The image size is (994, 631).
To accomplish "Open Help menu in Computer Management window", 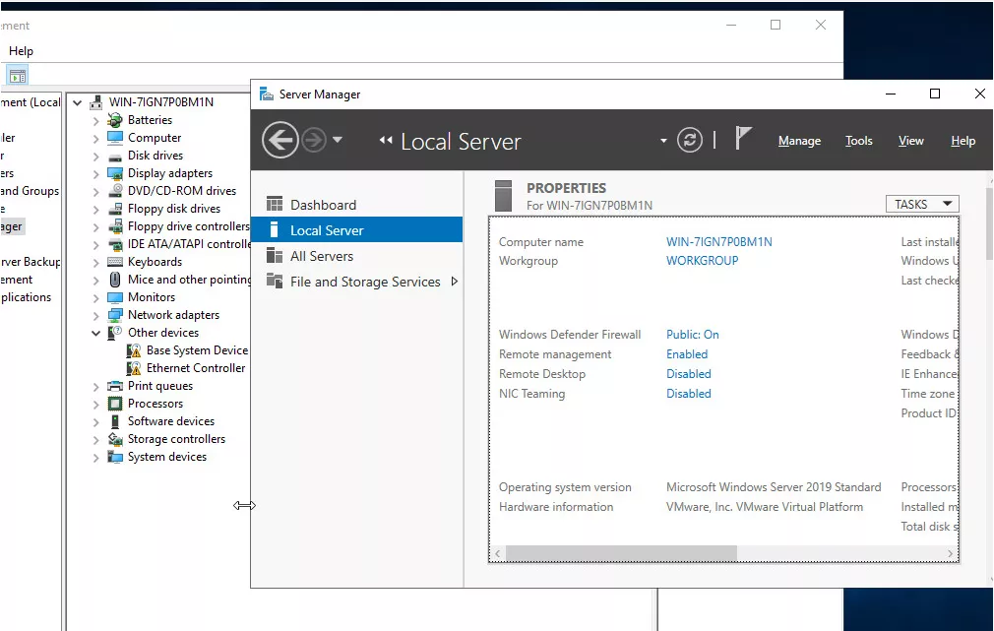I will click(21, 51).
